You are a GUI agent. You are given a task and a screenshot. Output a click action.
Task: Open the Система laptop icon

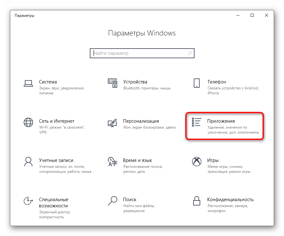click(28, 83)
